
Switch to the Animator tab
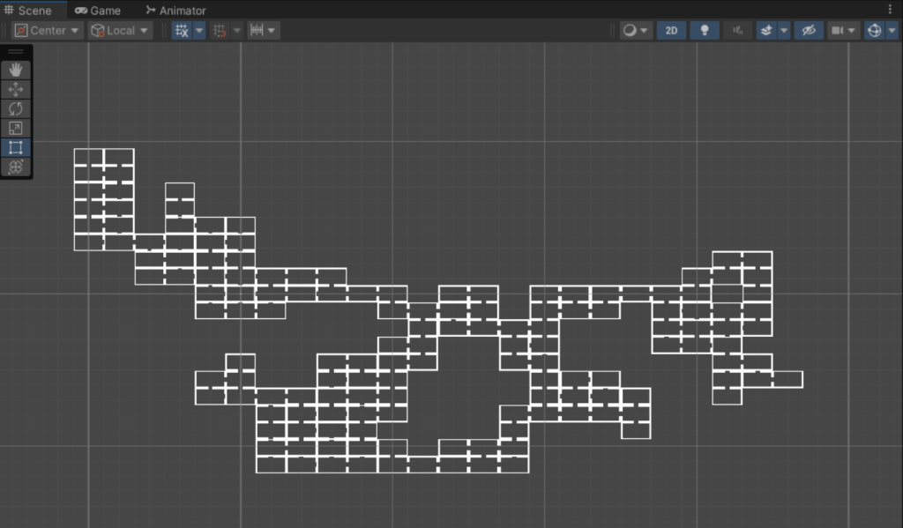coord(175,10)
